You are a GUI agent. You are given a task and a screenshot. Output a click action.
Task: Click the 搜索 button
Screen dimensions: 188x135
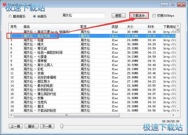[x=119, y=16]
